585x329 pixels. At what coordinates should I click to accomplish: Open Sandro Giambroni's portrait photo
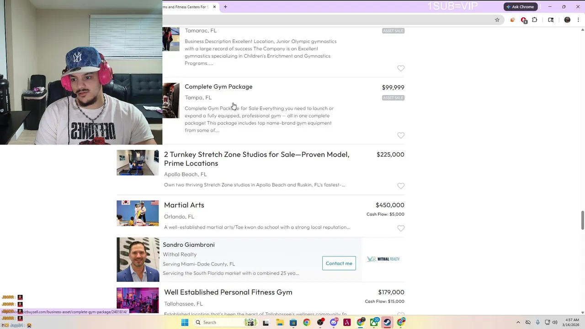click(x=138, y=260)
